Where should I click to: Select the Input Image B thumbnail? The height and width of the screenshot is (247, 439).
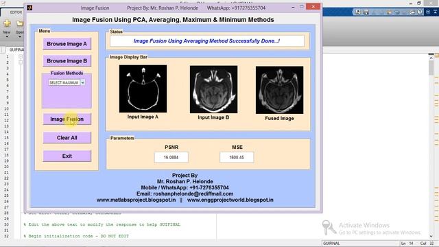click(x=213, y=89)
